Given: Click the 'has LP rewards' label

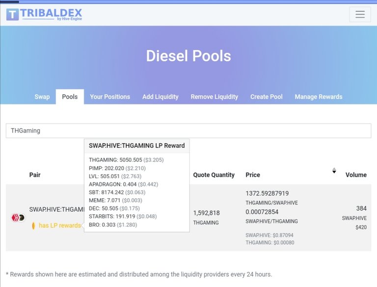Looking at the screenshot, I should (x=60, y=226).
